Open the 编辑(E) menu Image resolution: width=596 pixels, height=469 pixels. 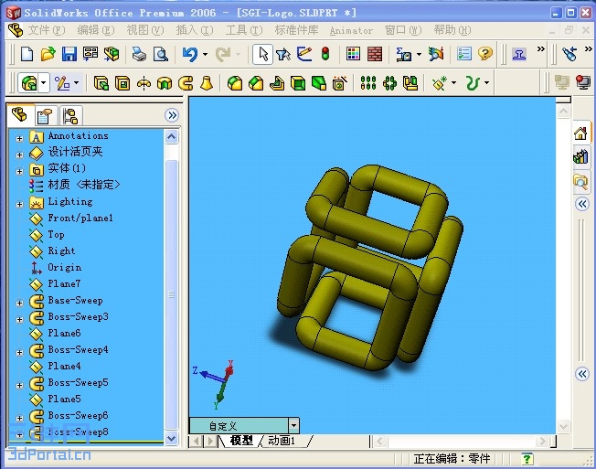click(x=96, y=30)
